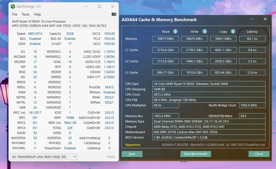Click the L3 Cache Read 906.17 GB/s field
The width and height of the screenshot is (276, 169).
point(166,72)
